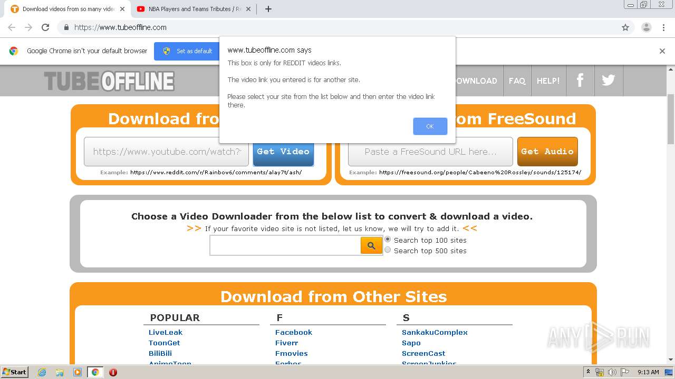Open the Windows Start menu
The image size is (675, 379).
coord(14,372)
